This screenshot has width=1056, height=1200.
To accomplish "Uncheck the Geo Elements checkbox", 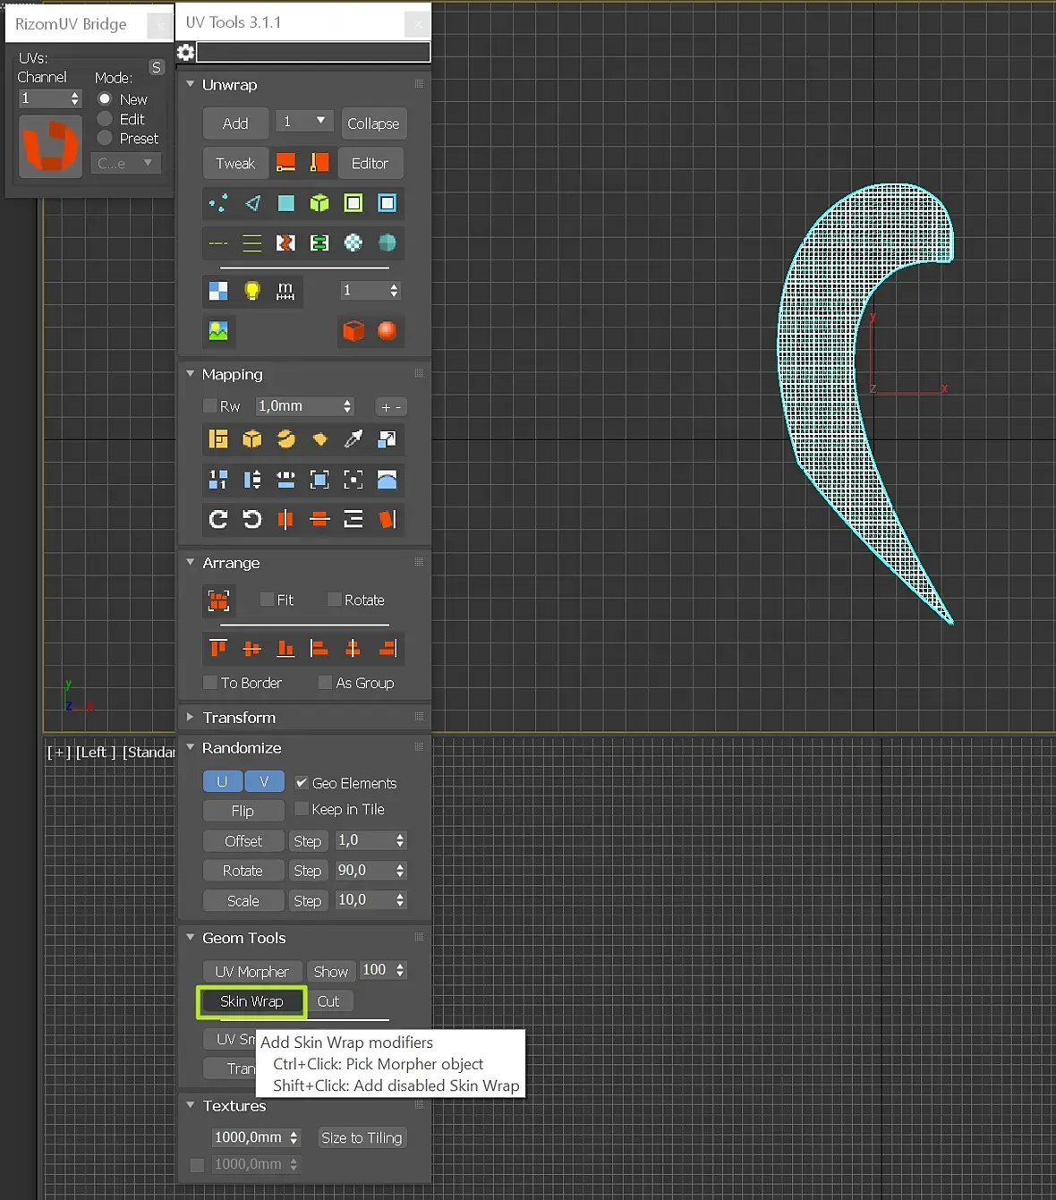I will [302, 782].
